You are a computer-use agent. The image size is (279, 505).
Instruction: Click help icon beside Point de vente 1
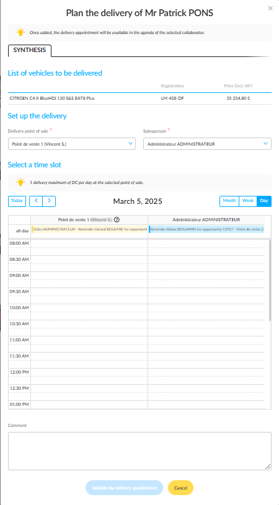pyautogui.click(x=117, y=220)
